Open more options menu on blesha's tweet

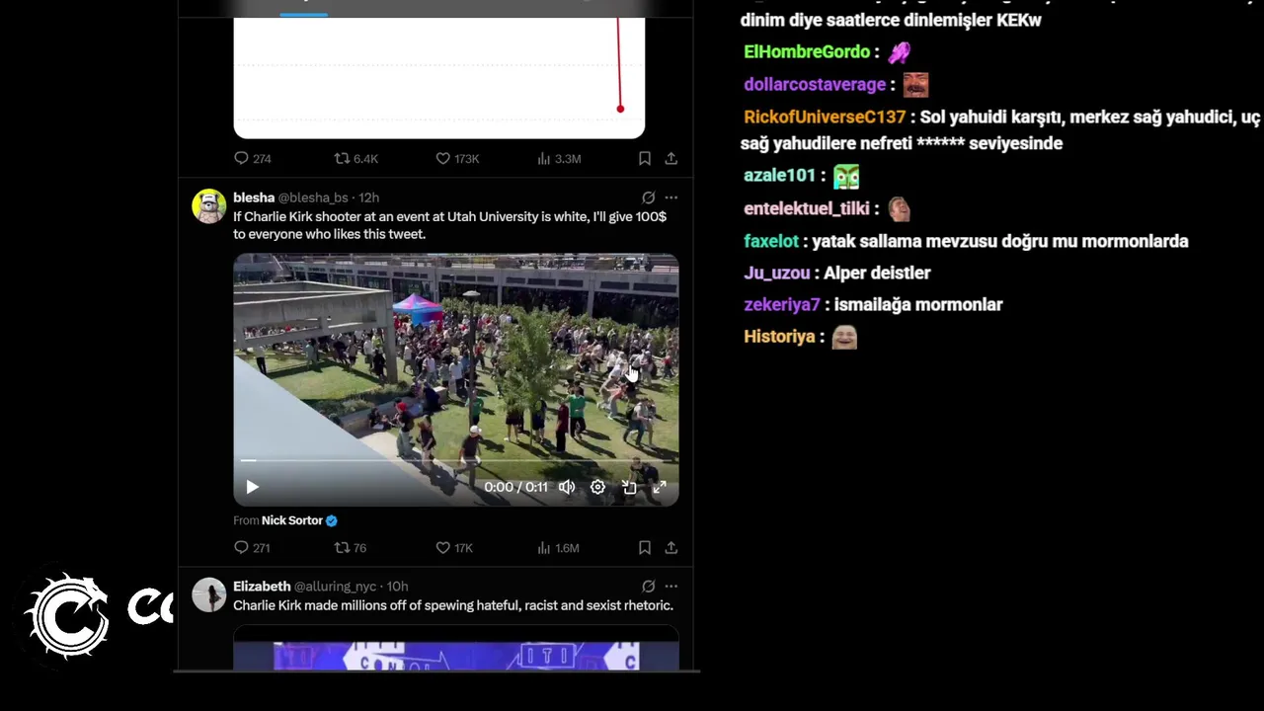(671, 197)
